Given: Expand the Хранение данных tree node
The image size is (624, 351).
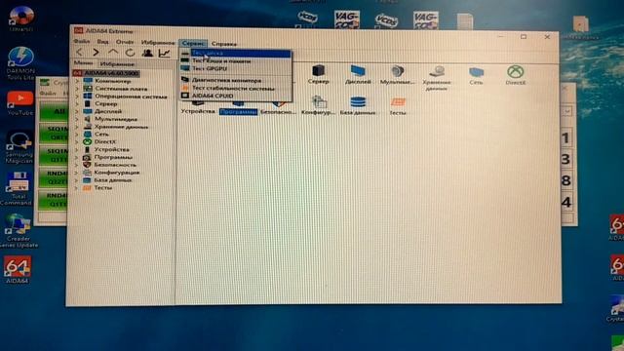Looking at the screenshot, I should click(77, 127).
